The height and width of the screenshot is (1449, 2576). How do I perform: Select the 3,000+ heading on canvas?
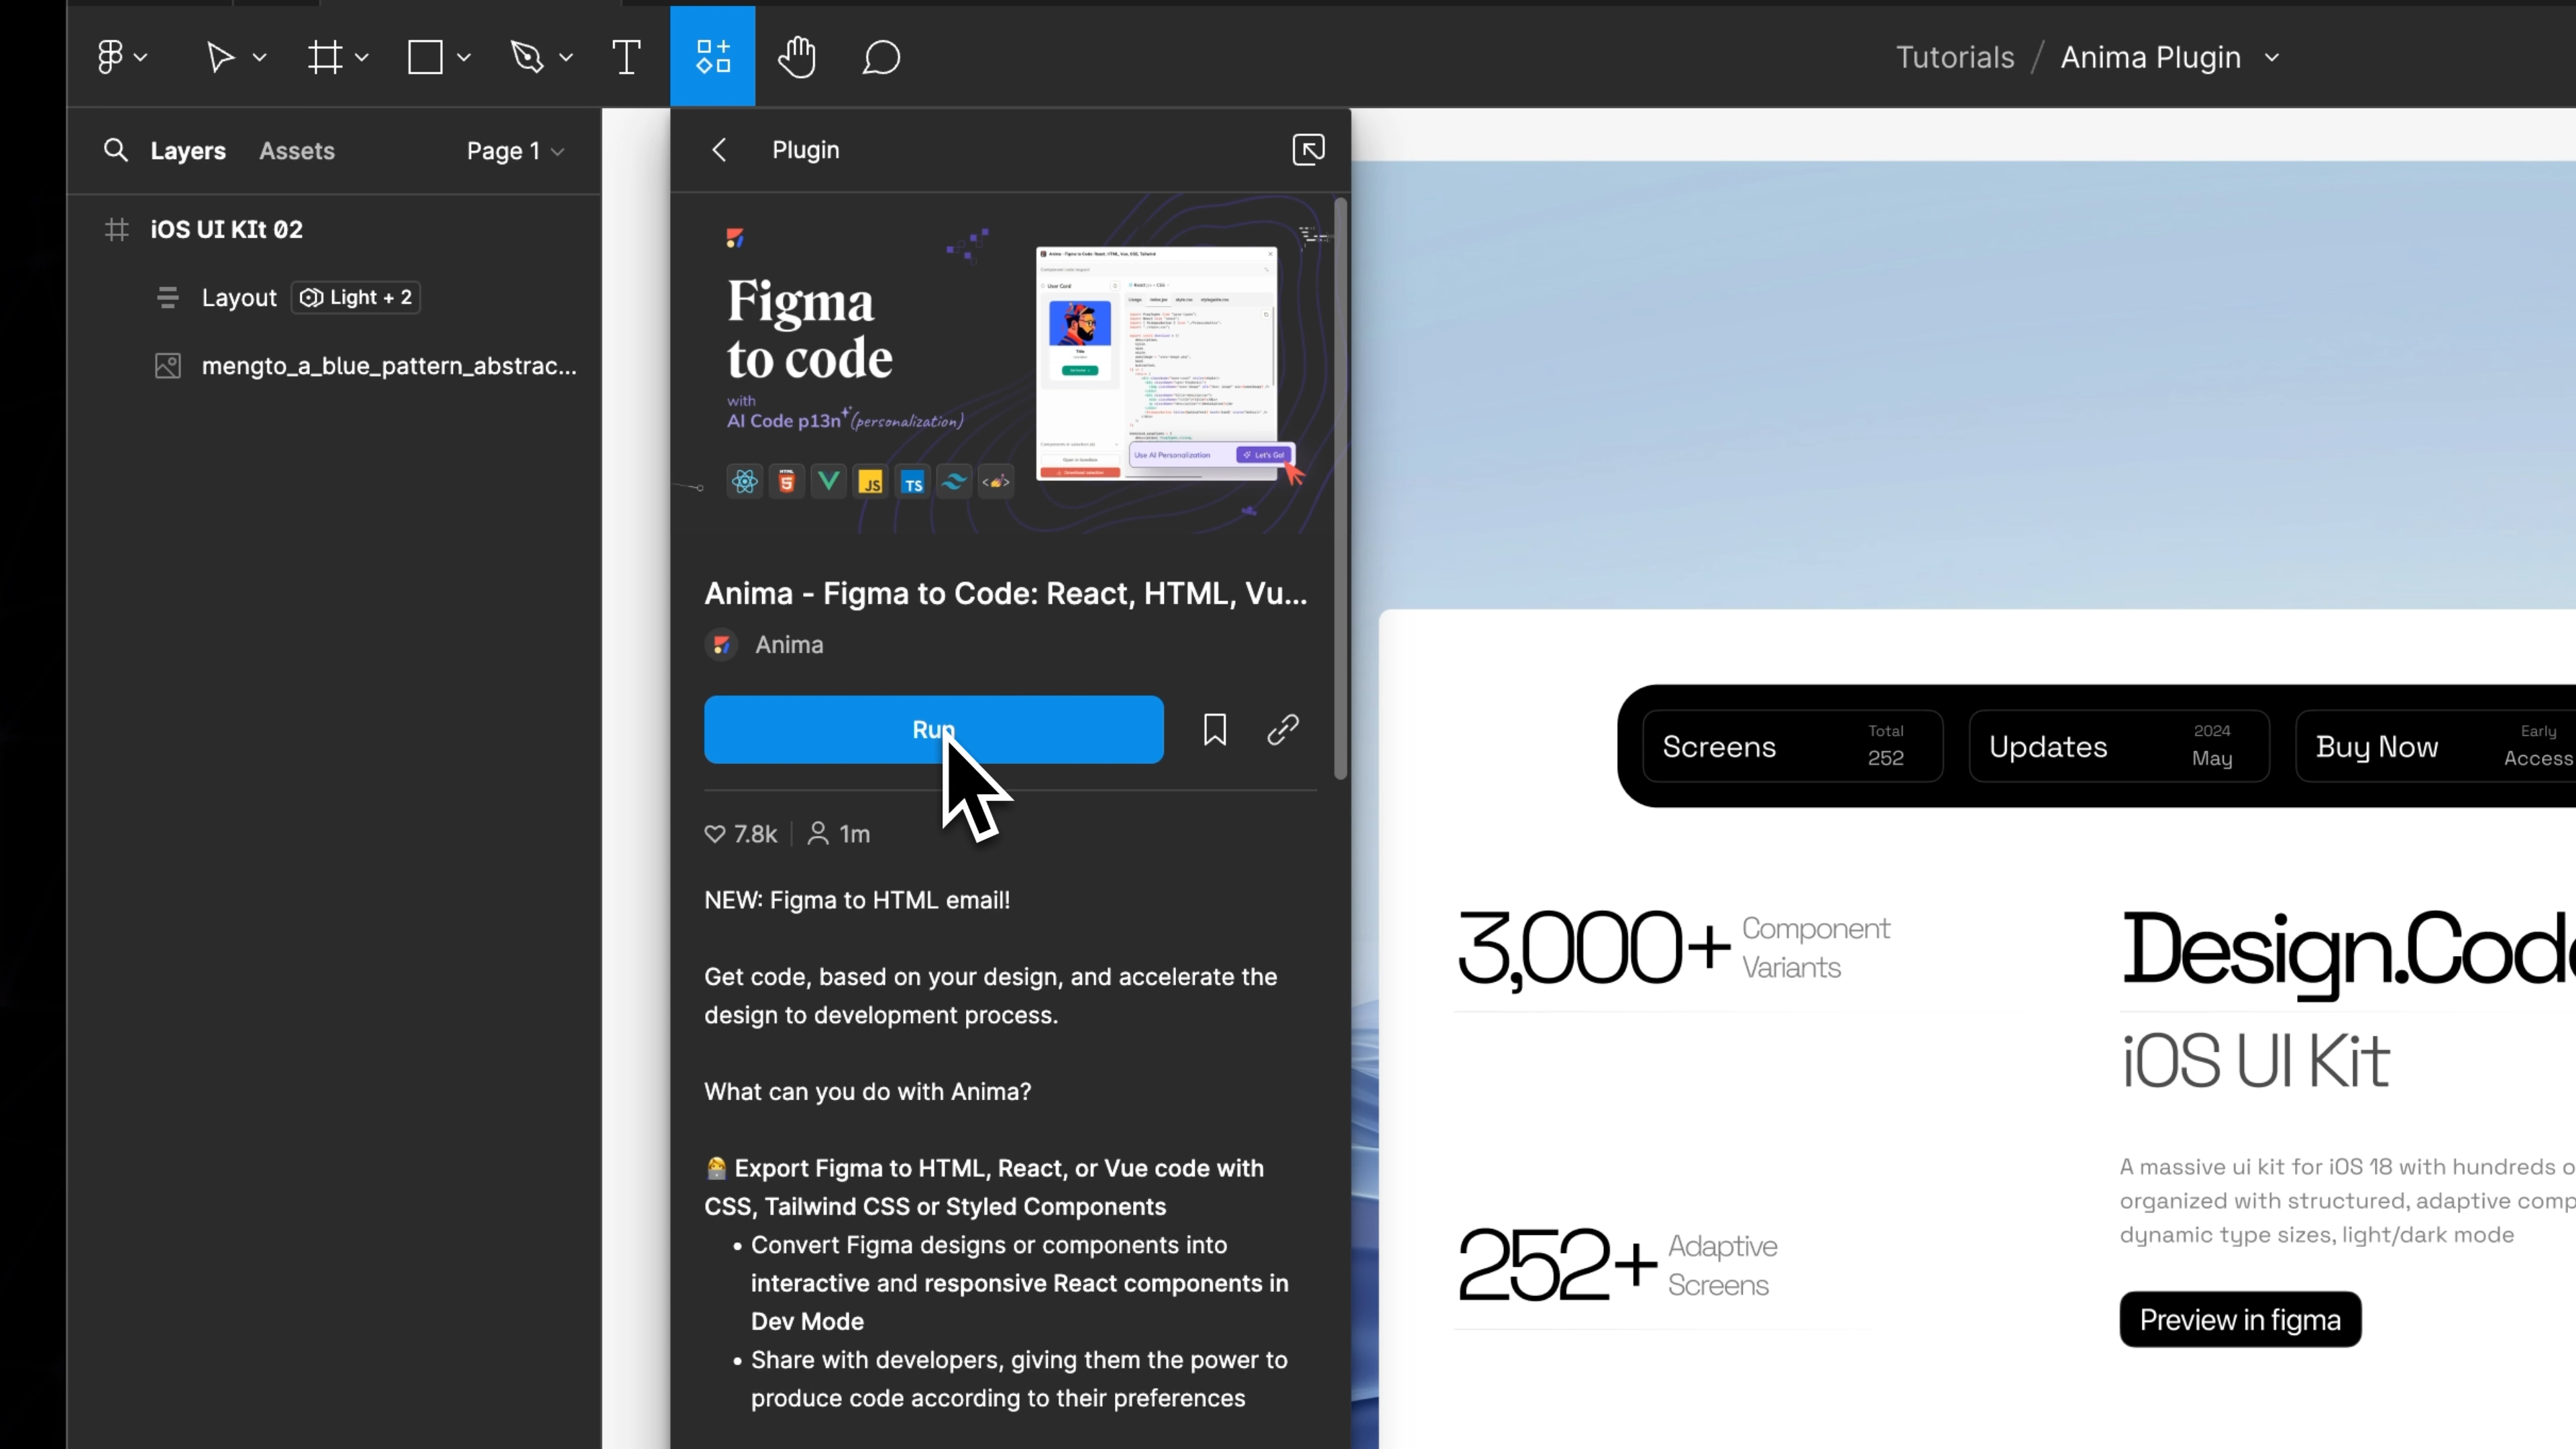coord(1593,949)
